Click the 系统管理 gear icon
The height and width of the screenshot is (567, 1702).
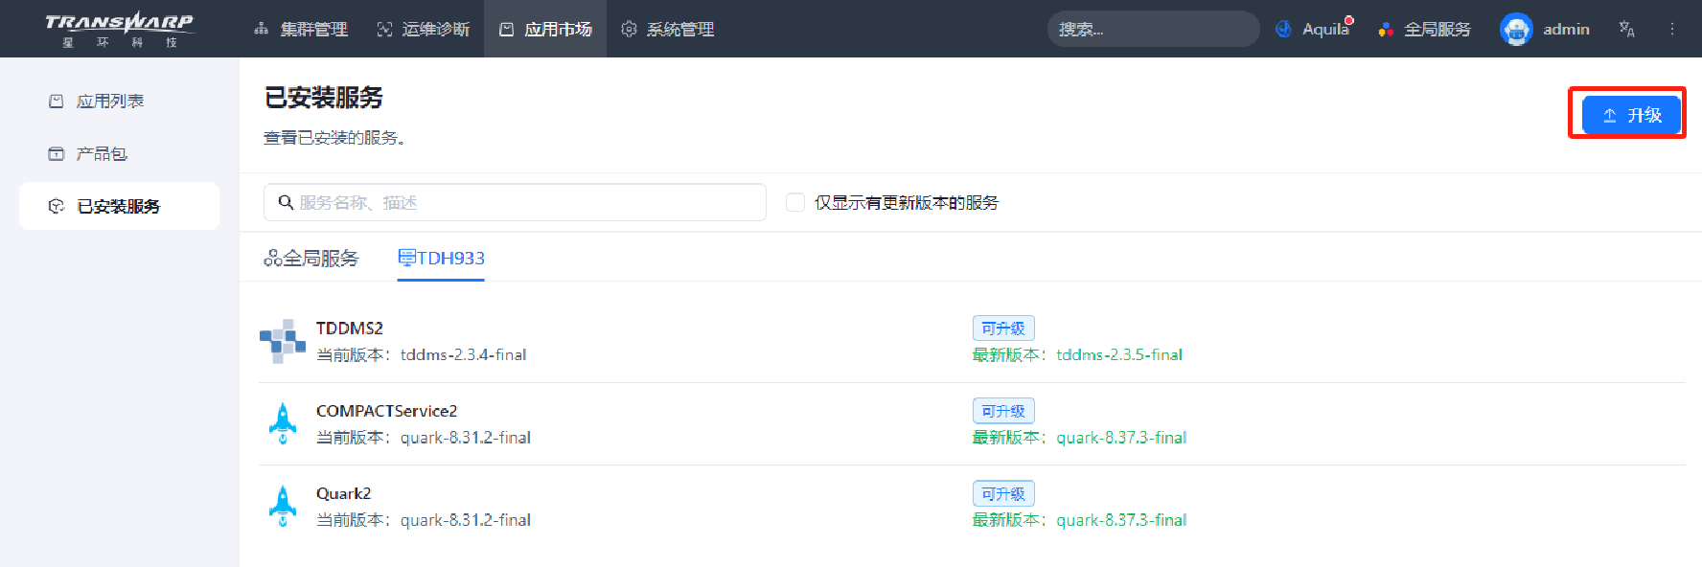click(629, 30)
